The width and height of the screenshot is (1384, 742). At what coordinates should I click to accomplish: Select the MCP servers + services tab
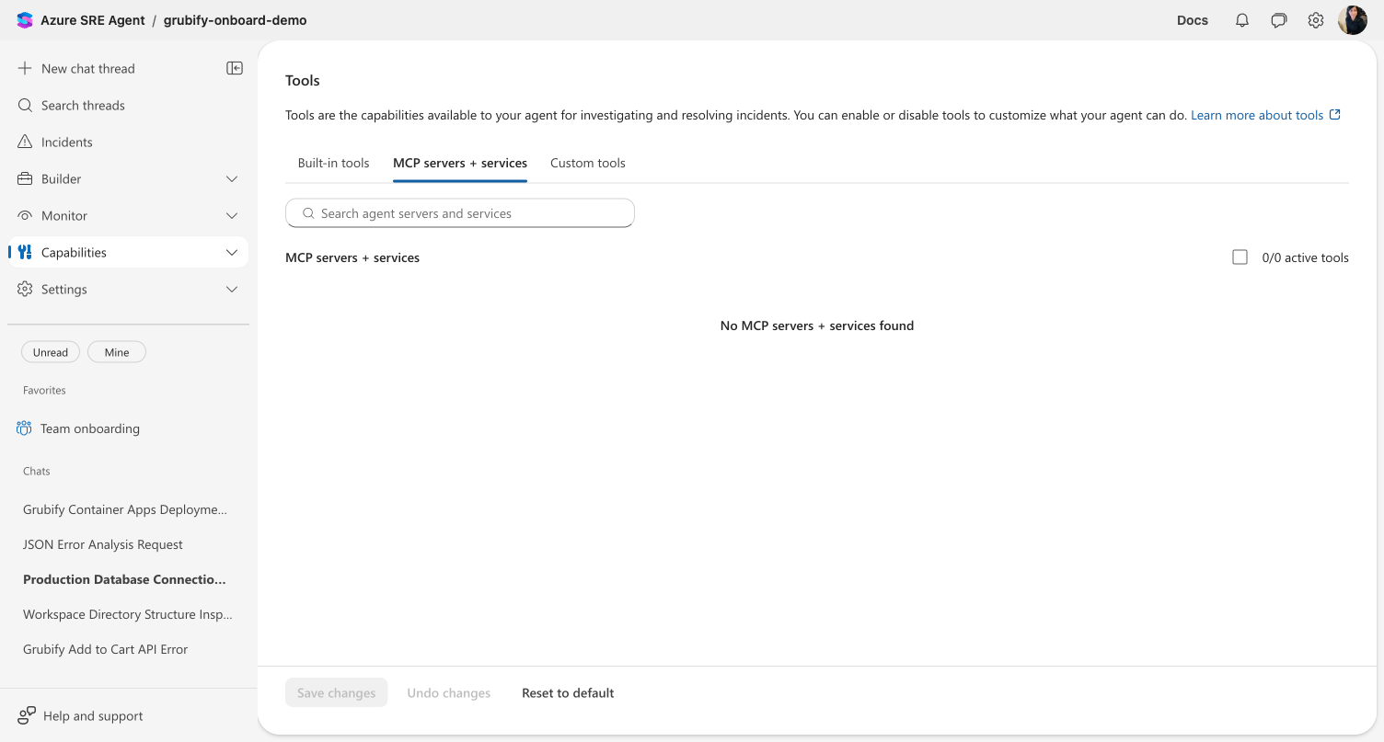tap(460, 163)
